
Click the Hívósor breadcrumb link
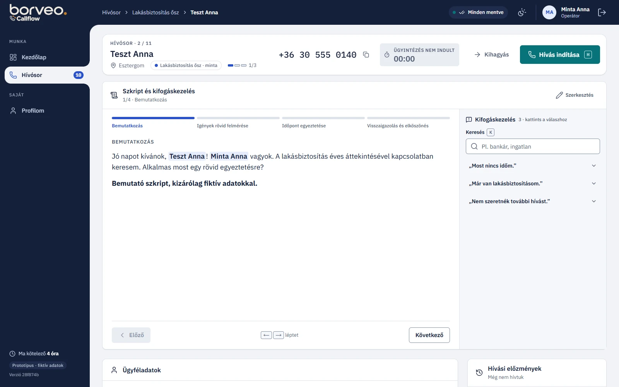(x=111, y=12)
